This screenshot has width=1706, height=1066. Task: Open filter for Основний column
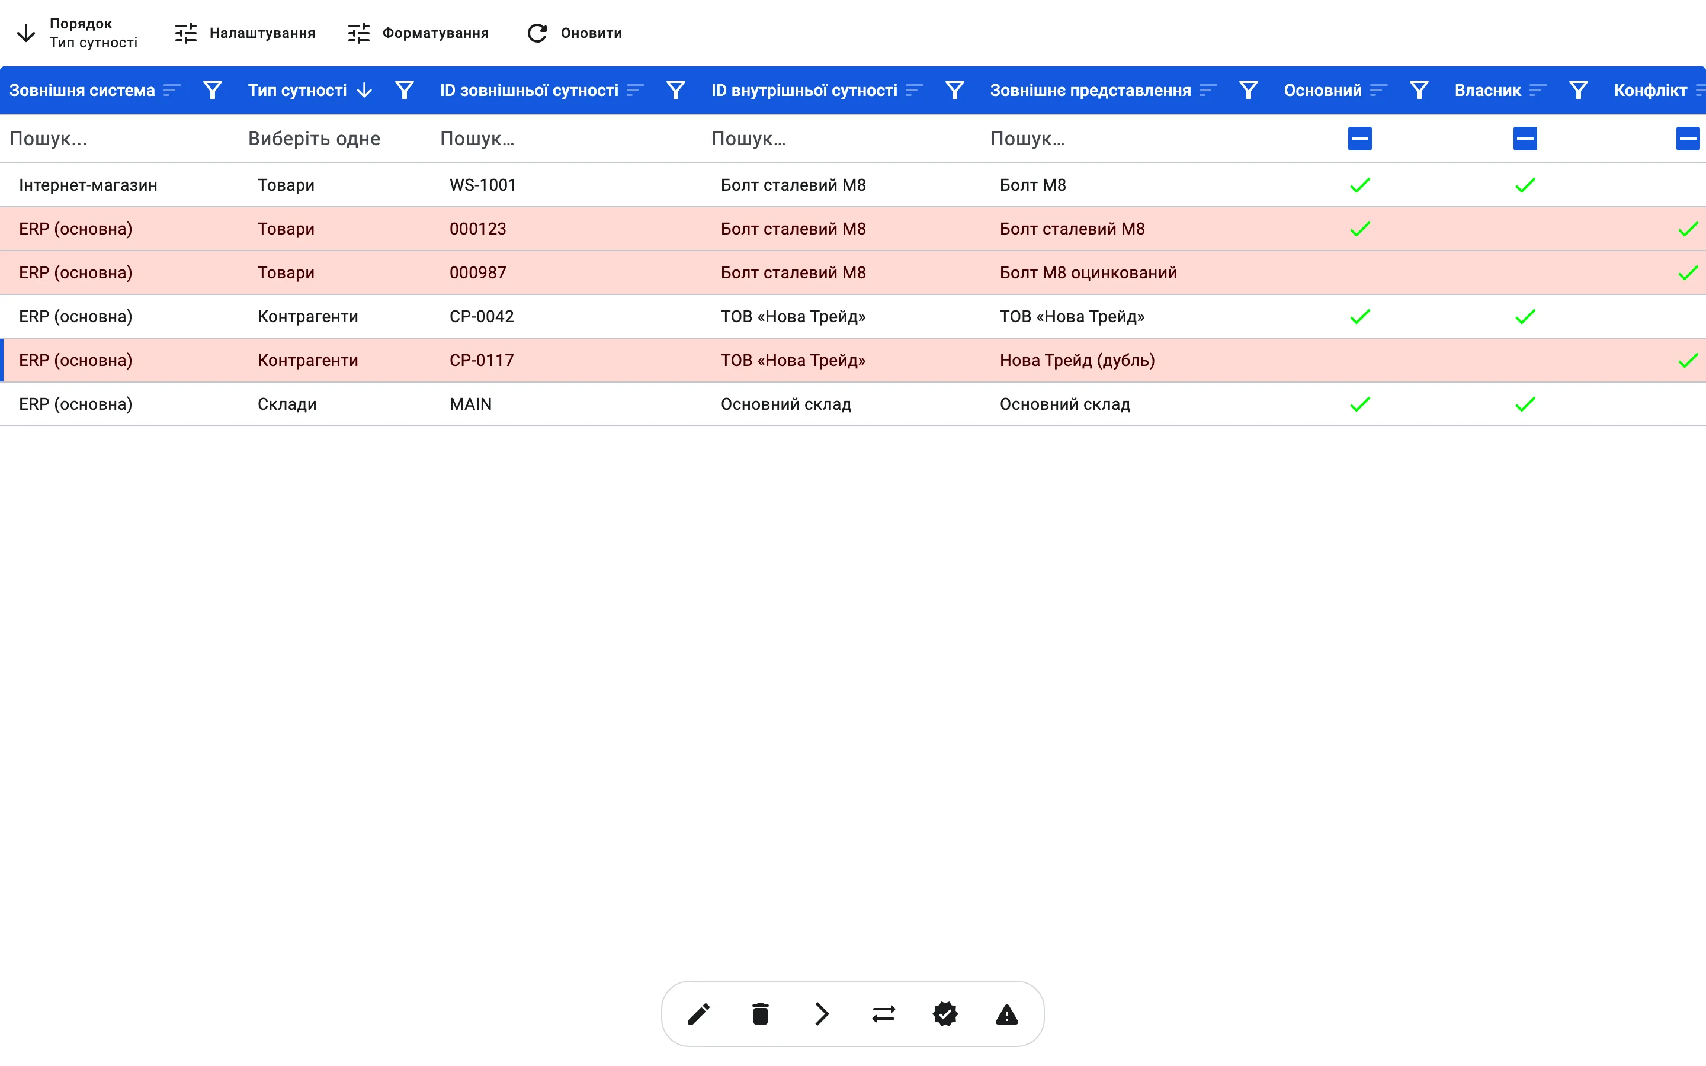tap(1419, 90)
